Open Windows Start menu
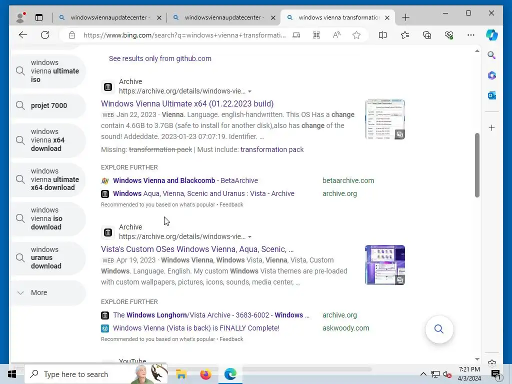The height and width of the screenshot is (384, 512). (x=12, y=374)
